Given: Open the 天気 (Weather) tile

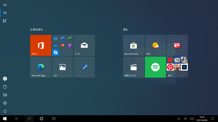Looking at the screenshot, I should coord(155,45).
